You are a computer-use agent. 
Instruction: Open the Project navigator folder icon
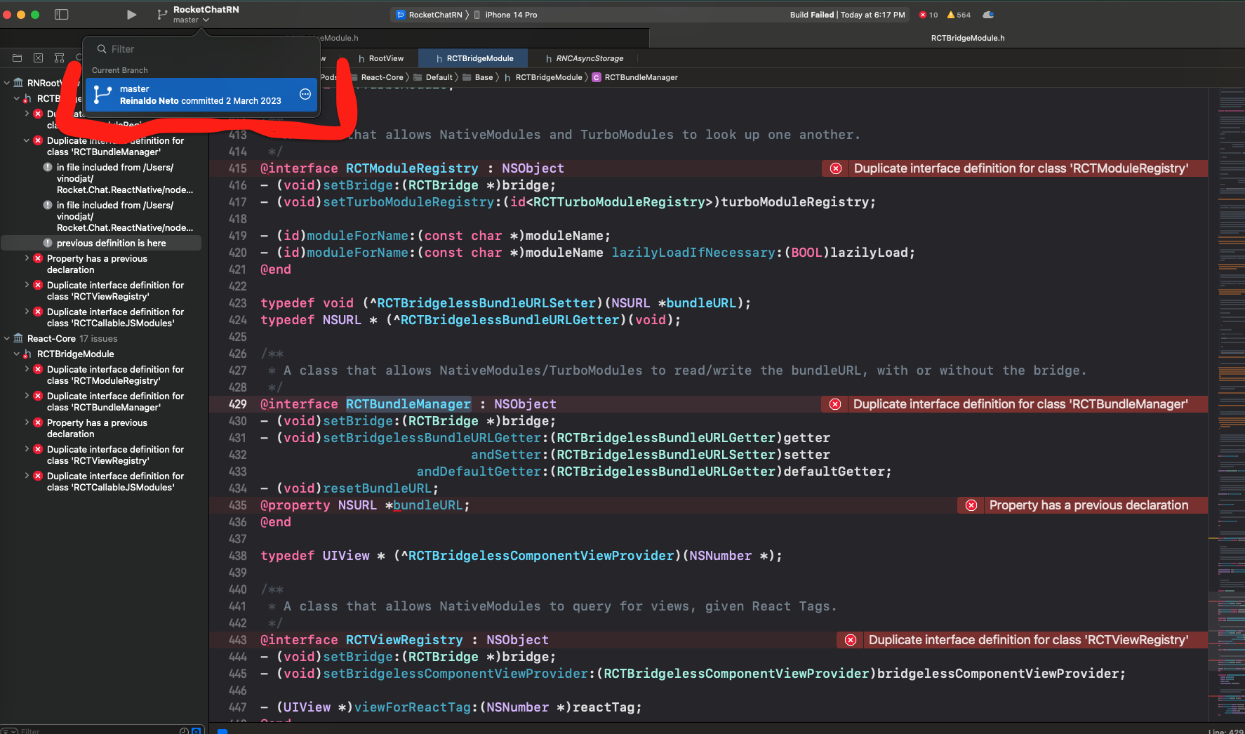[17, 58]
